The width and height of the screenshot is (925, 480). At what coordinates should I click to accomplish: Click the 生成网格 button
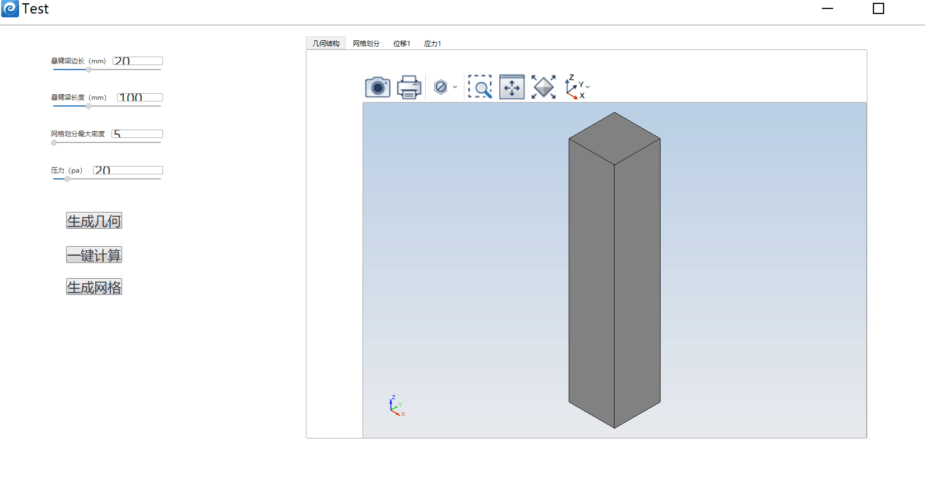tap(94, 287)
